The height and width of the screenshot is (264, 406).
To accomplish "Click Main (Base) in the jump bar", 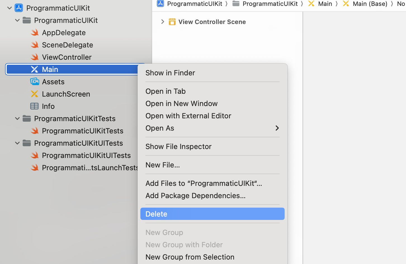I will (x=370, y=4).
